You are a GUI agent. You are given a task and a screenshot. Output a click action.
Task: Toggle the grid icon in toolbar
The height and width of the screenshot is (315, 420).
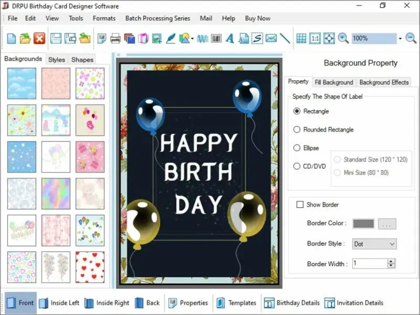[x=301, y=38]
